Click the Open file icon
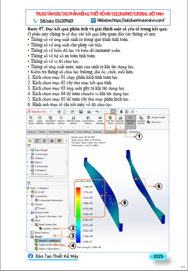 [x=73, y=112]
